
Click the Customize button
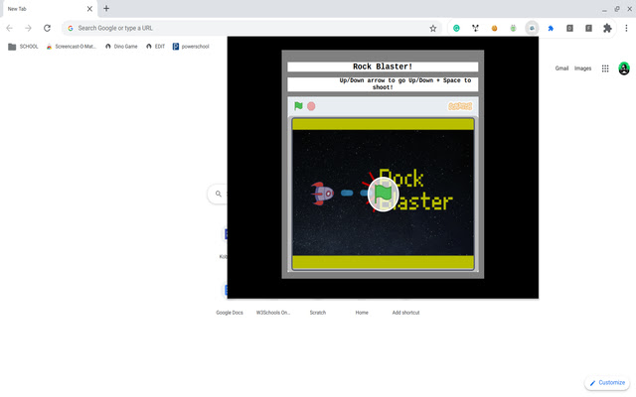(x=607, y=382)
